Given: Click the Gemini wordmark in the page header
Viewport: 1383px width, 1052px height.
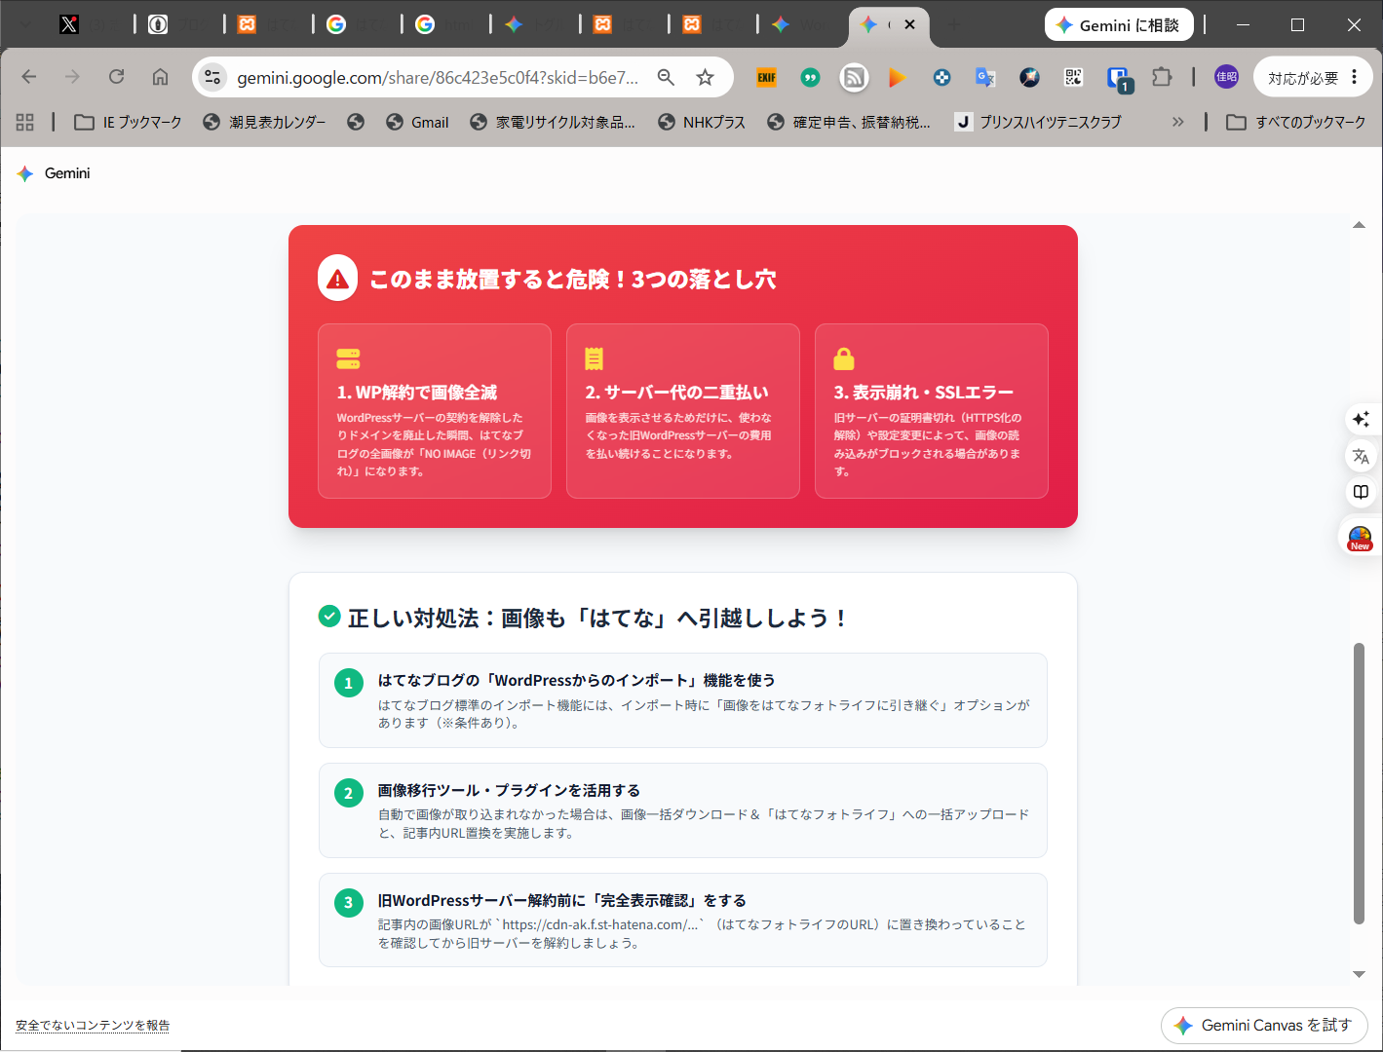Looking at the screenshot, I should pyautogui.click(x=67, y=173).
